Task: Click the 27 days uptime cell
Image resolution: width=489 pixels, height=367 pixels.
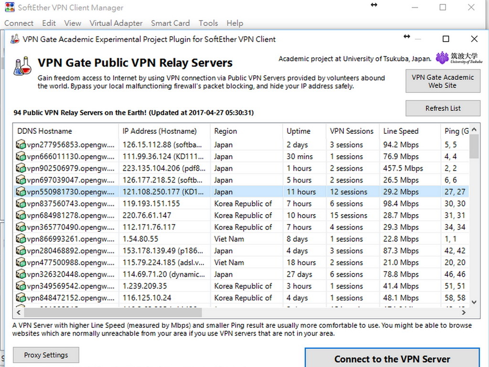Action: [x=299, y=274]
